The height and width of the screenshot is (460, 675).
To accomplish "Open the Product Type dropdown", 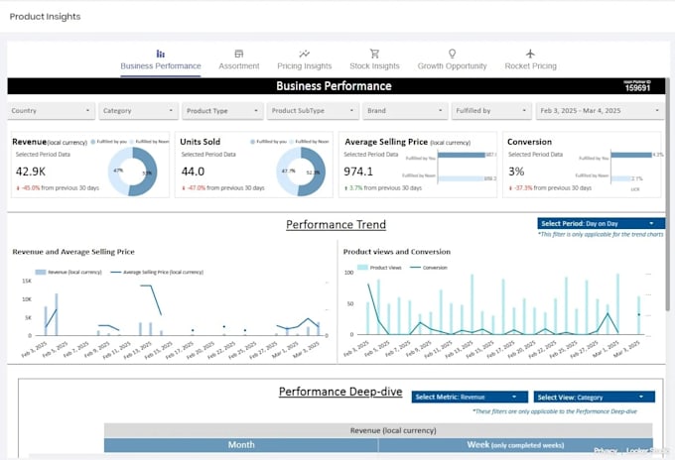I will click(222, 110).
